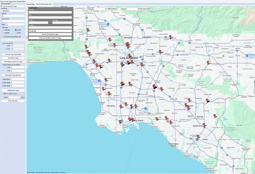The image size is (255, 174).
Task: Click Set reference point on screen
Action: (13, 62)
